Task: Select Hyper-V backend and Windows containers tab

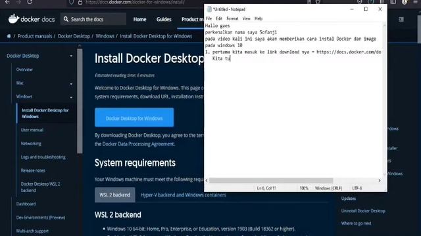Action: [183, 195]
